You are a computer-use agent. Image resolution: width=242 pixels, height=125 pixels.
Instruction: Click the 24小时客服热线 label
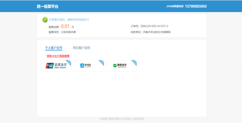(175, 6)
